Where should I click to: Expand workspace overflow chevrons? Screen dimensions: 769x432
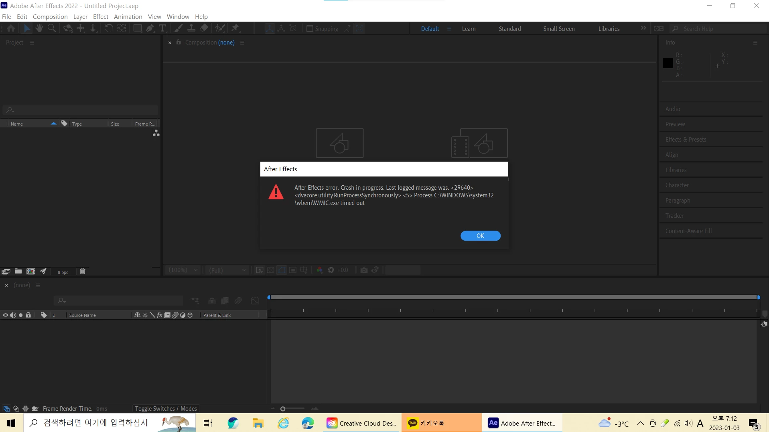pyautogui.click(x=643, y=28)
